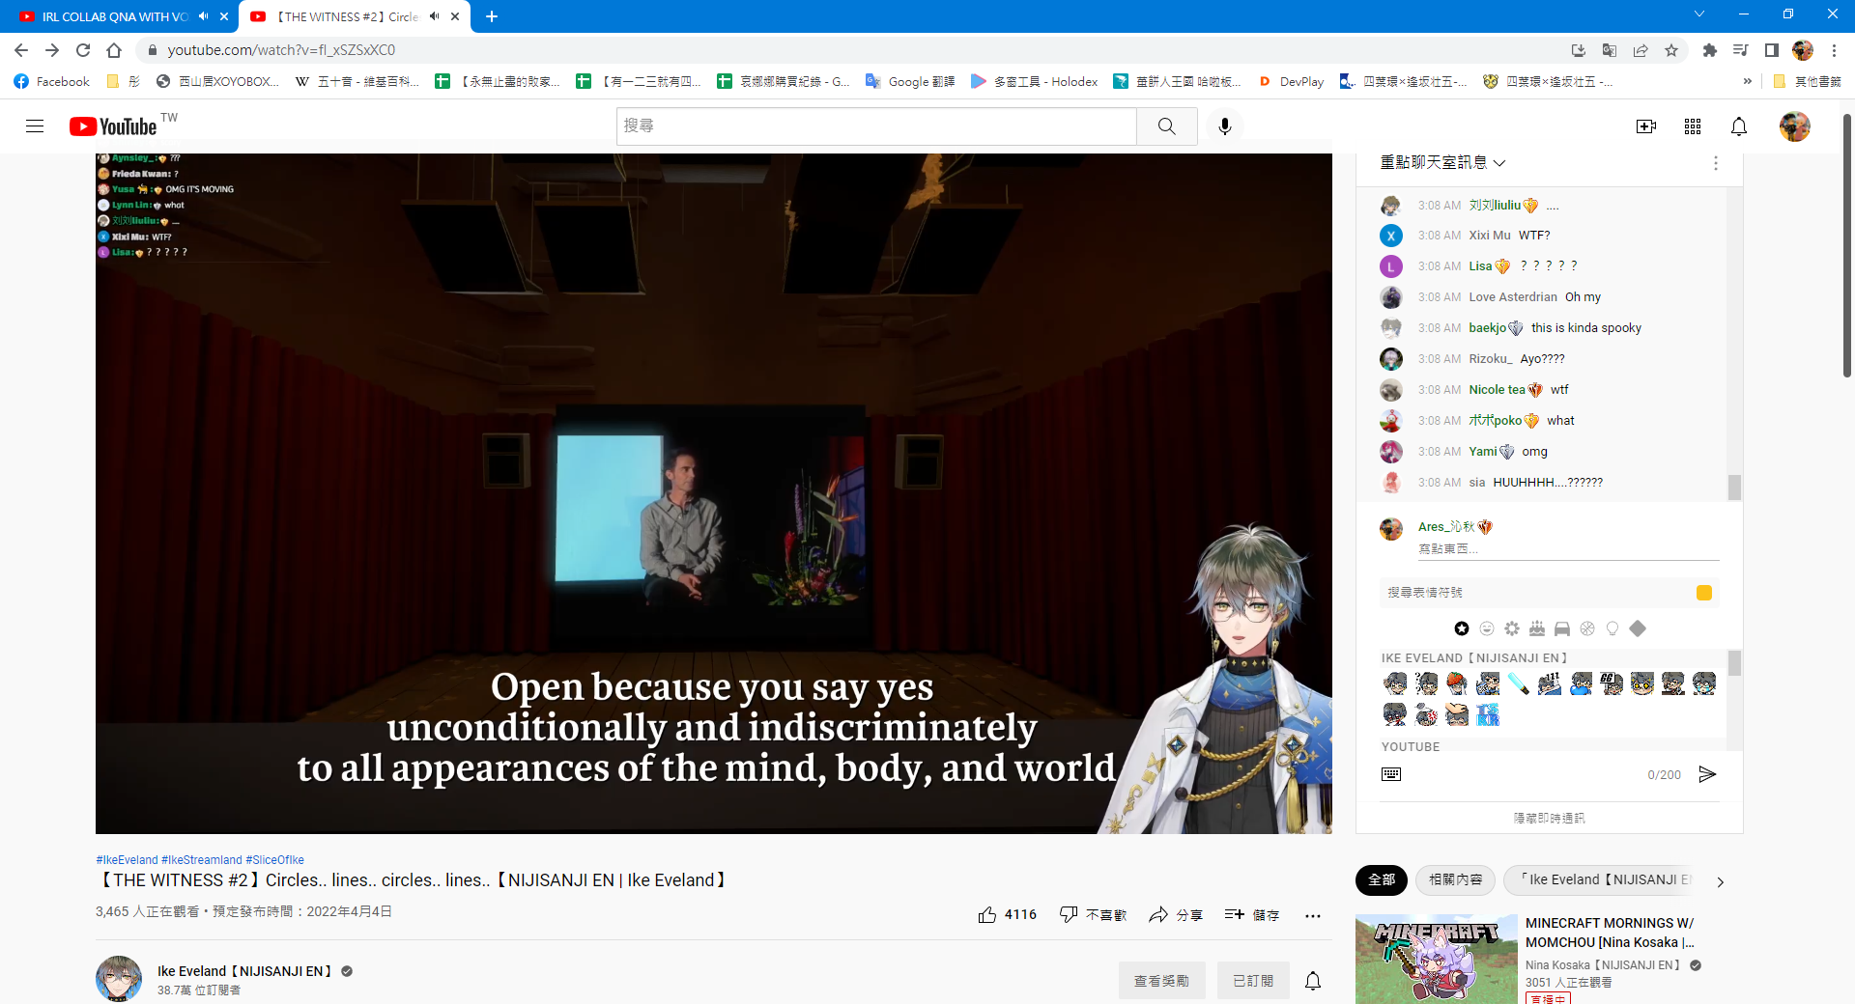Mute the IRL COLLAB QNA tab audio

click(x=204, y=16)
